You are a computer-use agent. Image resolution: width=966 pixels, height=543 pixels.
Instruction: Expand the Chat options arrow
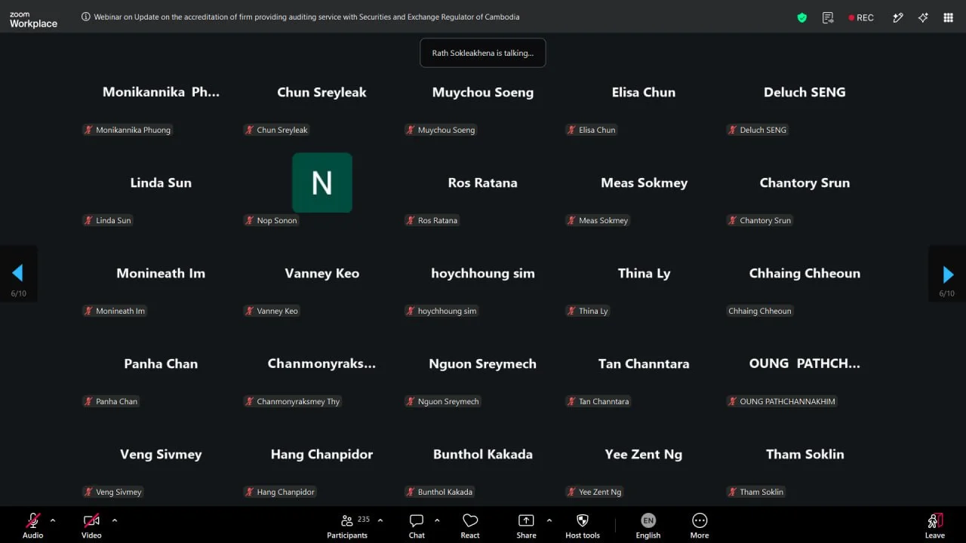[437, 520]
